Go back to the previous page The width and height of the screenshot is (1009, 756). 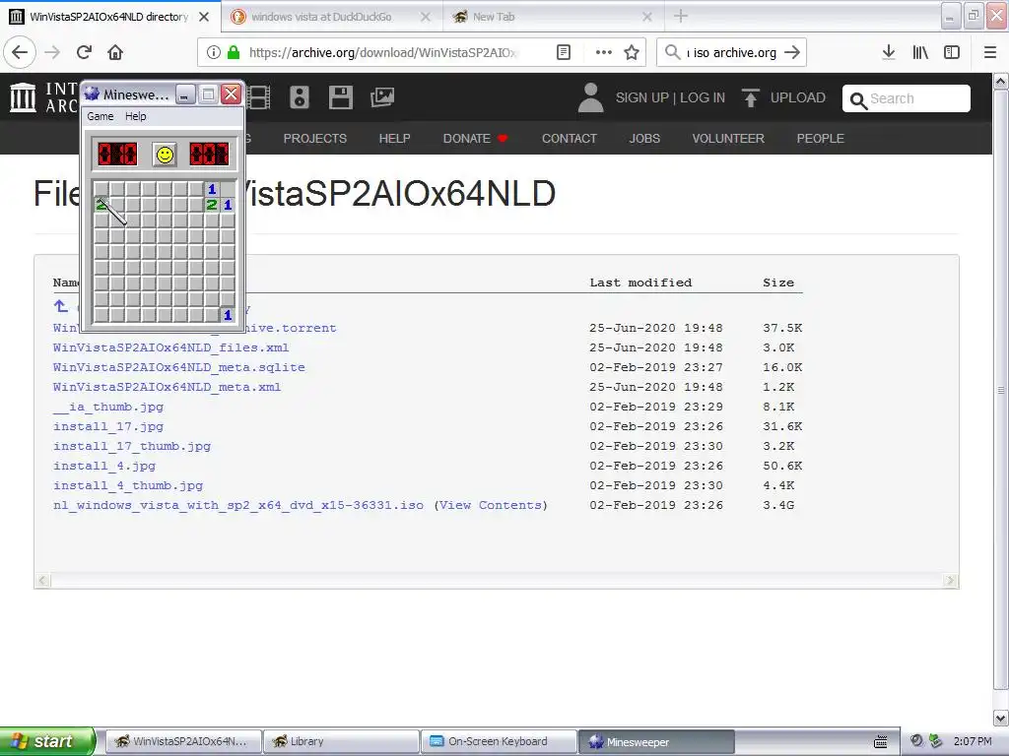20,52
